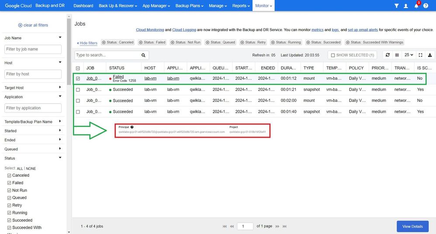Refresh the jobs table
The width and height of the screenshot is (436, 234).
388,55
